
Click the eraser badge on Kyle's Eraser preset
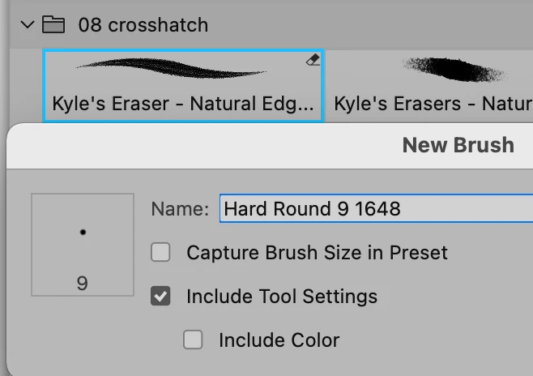[x=313, y=61]
